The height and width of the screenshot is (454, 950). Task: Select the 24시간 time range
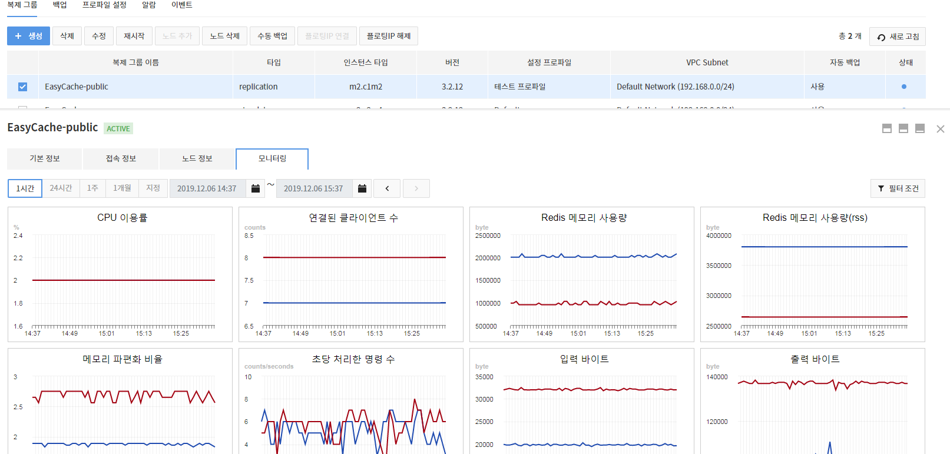point(61,188)
